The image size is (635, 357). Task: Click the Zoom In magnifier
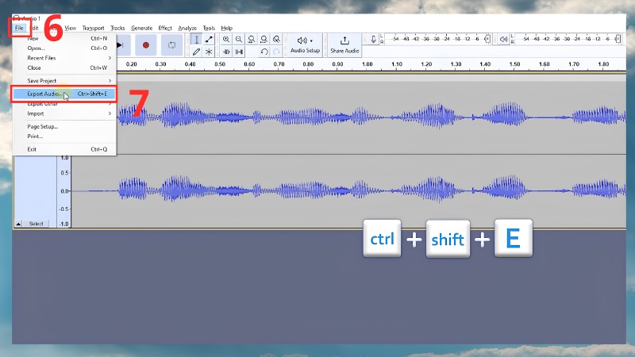[x=226, y=39]
